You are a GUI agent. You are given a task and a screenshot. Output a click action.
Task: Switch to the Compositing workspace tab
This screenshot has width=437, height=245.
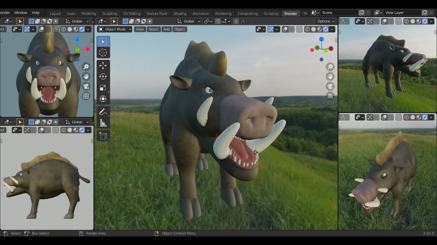[x=248, y=14]
